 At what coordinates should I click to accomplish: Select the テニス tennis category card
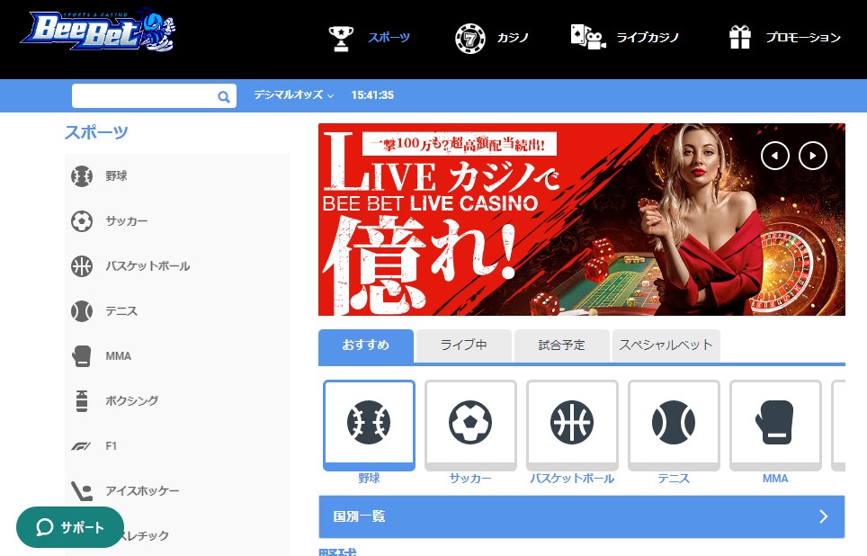[674, 425]
